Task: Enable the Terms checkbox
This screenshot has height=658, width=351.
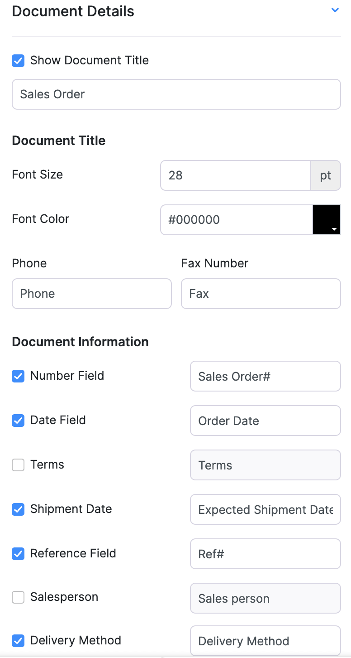Action: (18, 465)
